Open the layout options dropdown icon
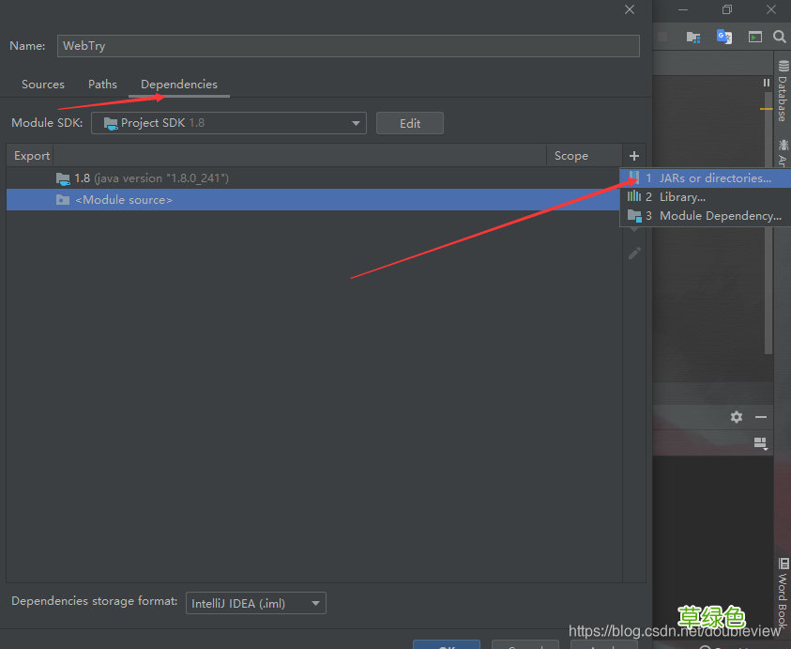This screenshot has width=791, height=649. [761, 443]
